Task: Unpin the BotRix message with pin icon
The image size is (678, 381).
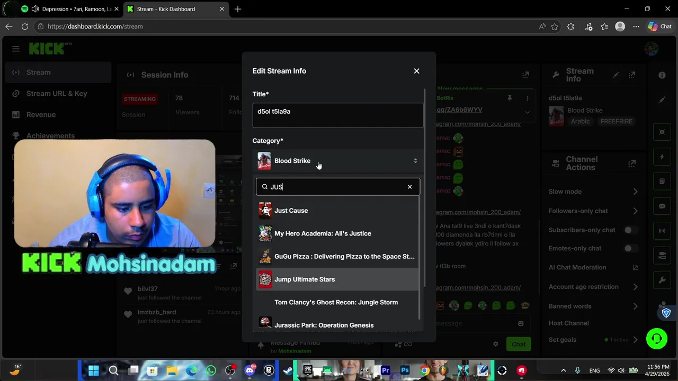Action: (510, 98)
